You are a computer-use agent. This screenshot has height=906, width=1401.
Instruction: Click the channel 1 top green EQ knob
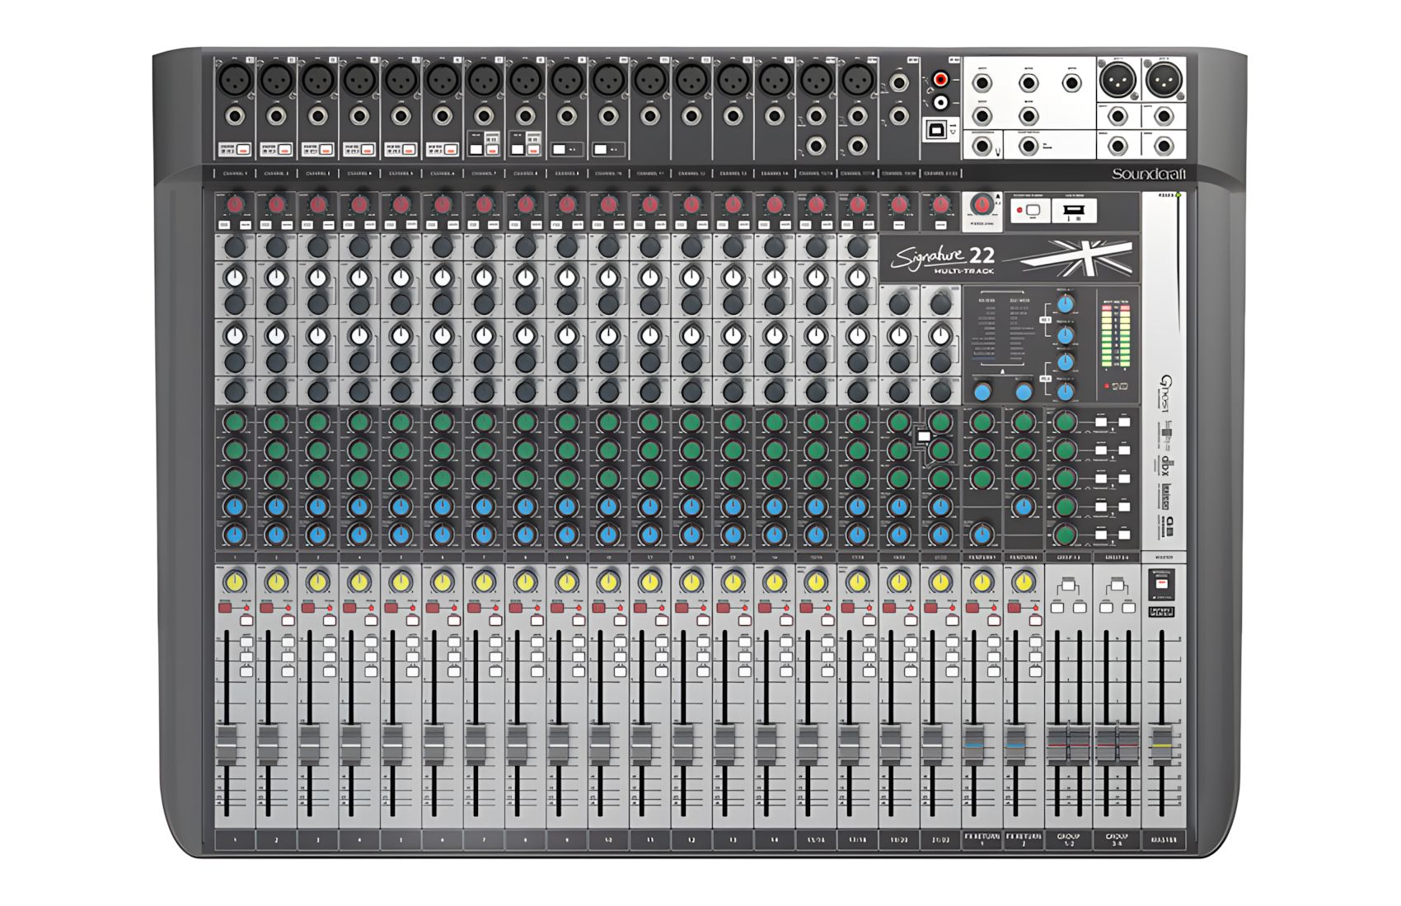coord(235,422)
